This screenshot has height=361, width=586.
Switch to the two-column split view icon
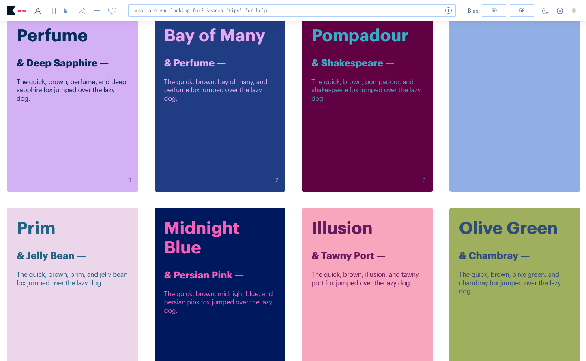click(52, 11)
